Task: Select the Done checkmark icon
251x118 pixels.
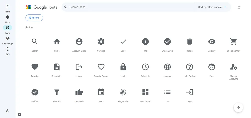Action: pos(123,42)
